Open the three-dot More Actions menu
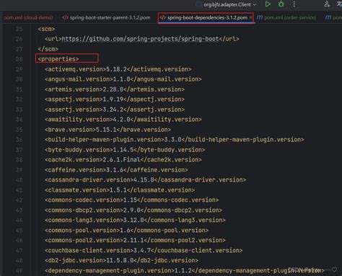The width and height of the screenshot is (342, 276). click(294, 4)
